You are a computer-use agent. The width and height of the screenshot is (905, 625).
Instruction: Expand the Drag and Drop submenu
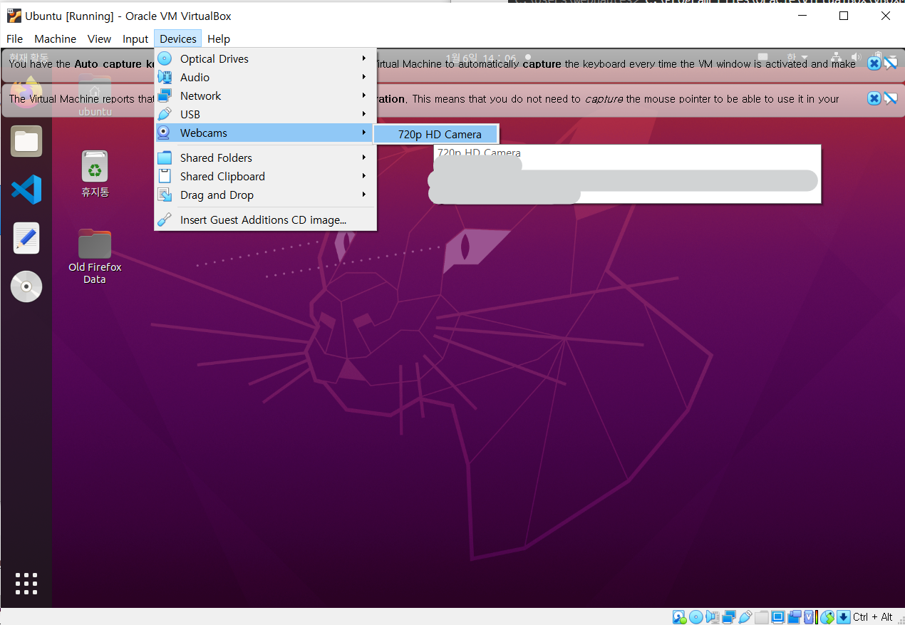[x=265, y=195]
